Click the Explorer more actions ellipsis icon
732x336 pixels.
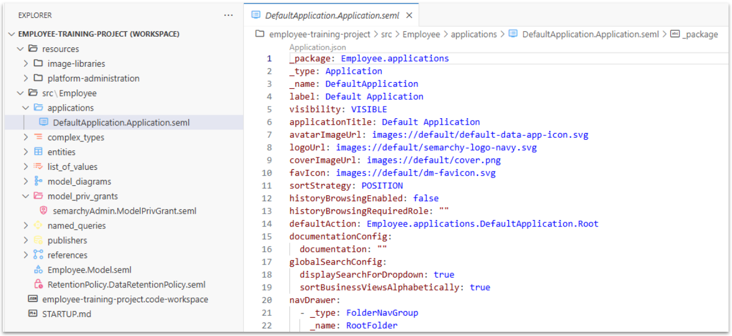pyautogui.click(x=228, y=15)
